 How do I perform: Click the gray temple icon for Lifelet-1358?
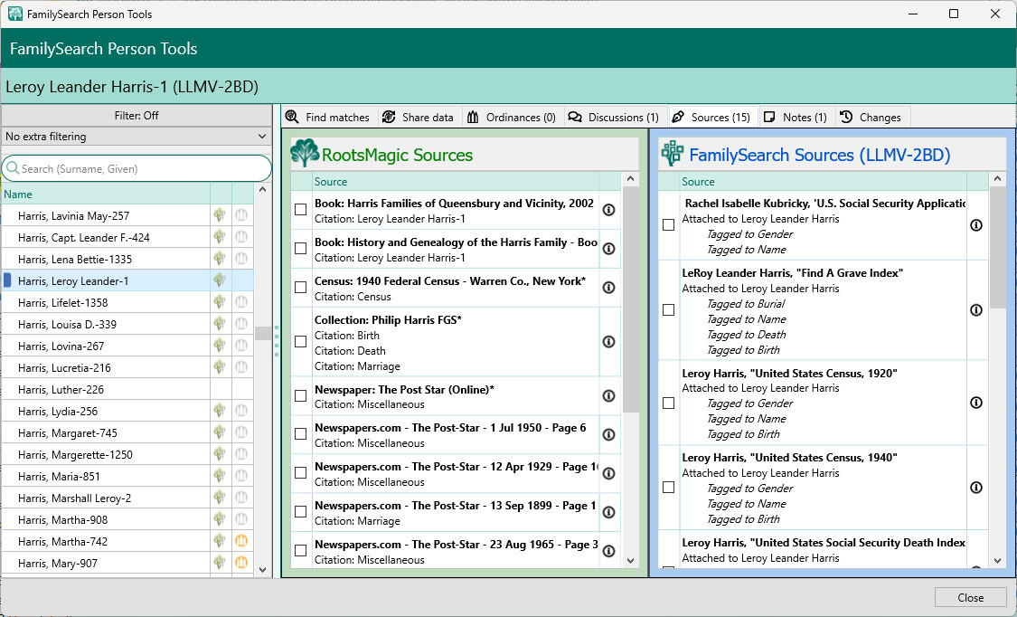(x=241, y=303)
